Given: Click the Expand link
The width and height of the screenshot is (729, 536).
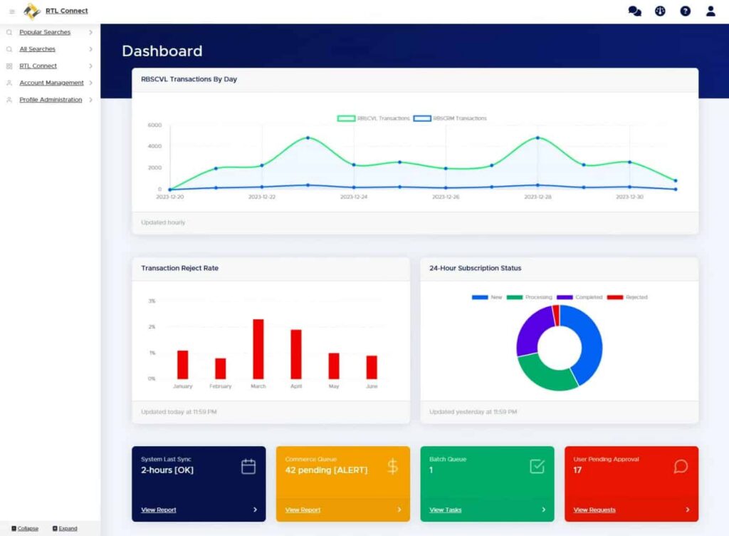Looking at the screenshot, I should (x=68, y=529).
